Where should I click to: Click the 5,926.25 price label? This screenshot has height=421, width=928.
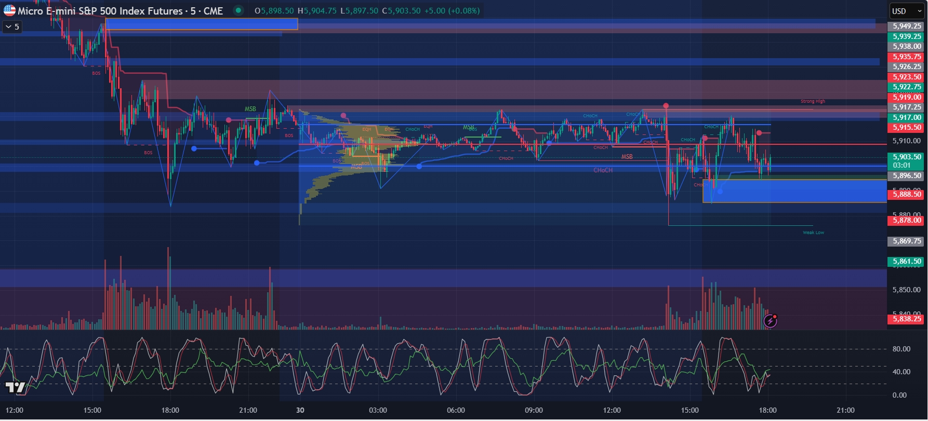coord(907,66)
